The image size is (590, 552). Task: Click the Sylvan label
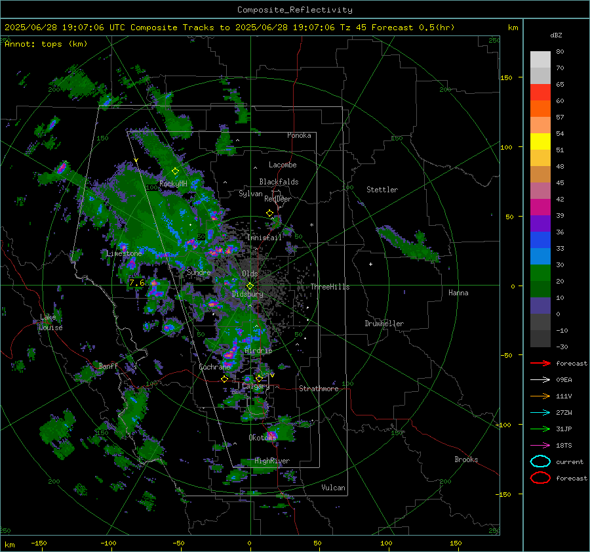(x=250, y=194)
